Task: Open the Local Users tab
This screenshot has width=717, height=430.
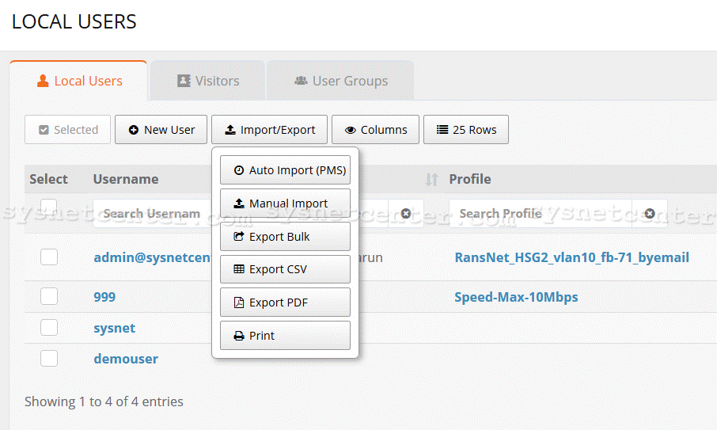Action: click(x=78, y=81)
